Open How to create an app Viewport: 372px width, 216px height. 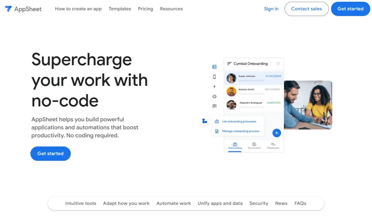78,9
